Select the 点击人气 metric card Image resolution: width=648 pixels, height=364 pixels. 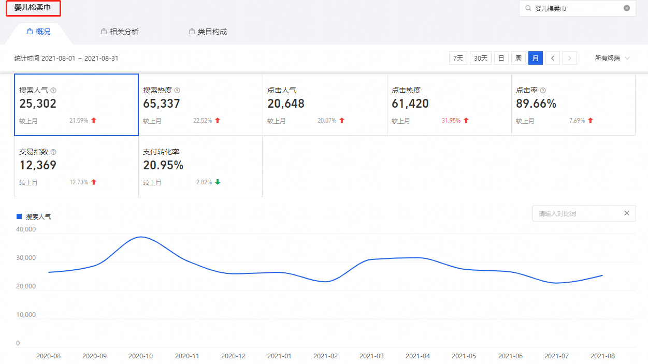pos(325,105)
